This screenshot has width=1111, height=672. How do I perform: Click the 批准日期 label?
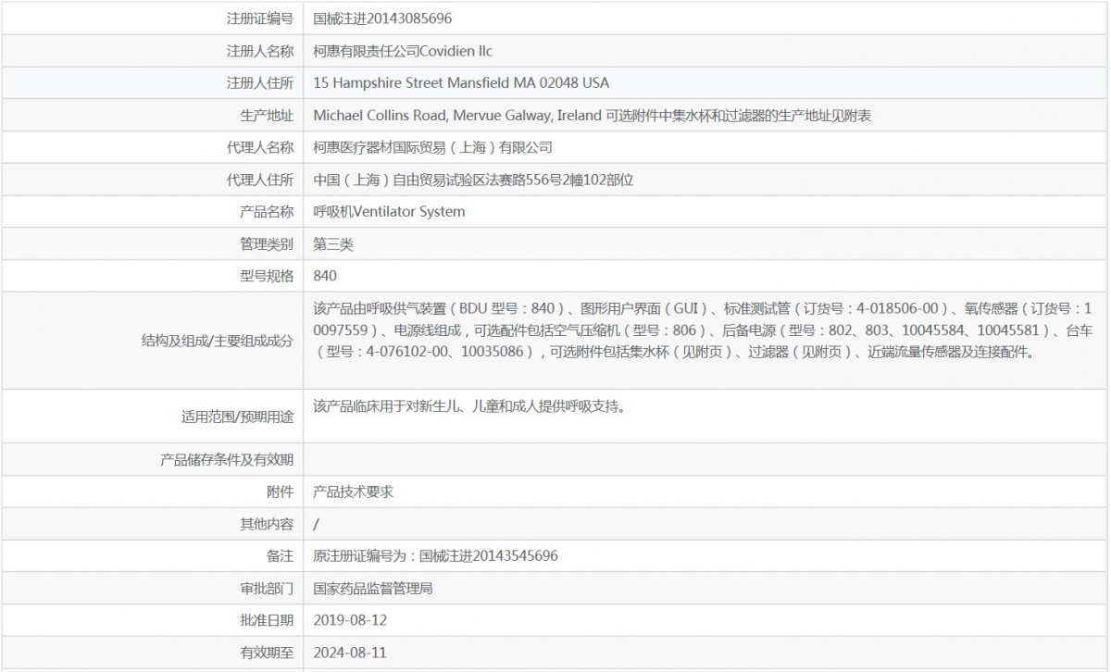coord(267,620)
